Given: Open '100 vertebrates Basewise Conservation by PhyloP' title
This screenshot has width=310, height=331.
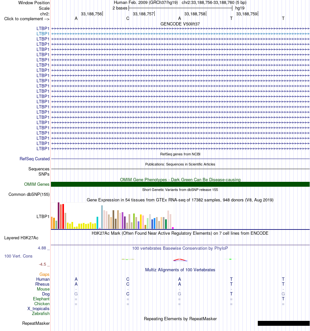Looking at the screenshot, I should click(180, 248).
